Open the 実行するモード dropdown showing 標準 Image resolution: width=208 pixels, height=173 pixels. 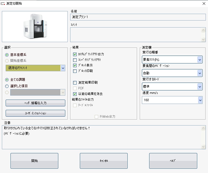click(x=172, y=86)
